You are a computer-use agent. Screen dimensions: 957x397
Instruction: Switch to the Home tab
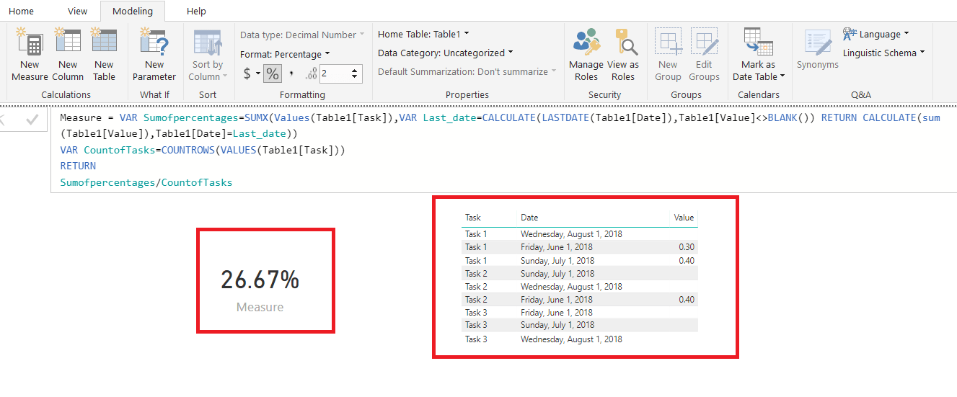21,11
